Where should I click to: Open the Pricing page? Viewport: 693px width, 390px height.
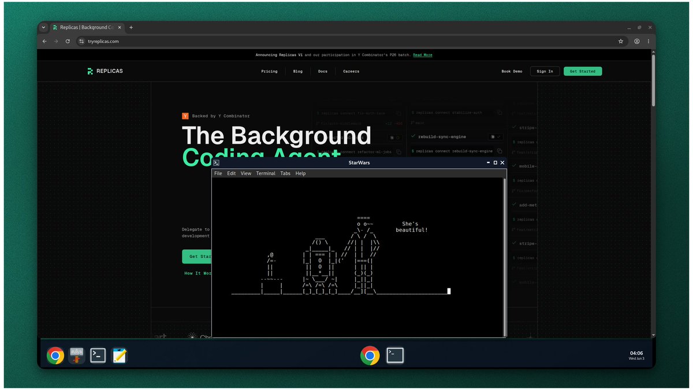tap(269, 71)
